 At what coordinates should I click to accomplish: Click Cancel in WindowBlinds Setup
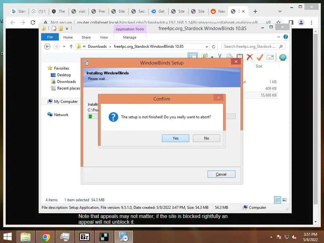[x=221, y=174]
